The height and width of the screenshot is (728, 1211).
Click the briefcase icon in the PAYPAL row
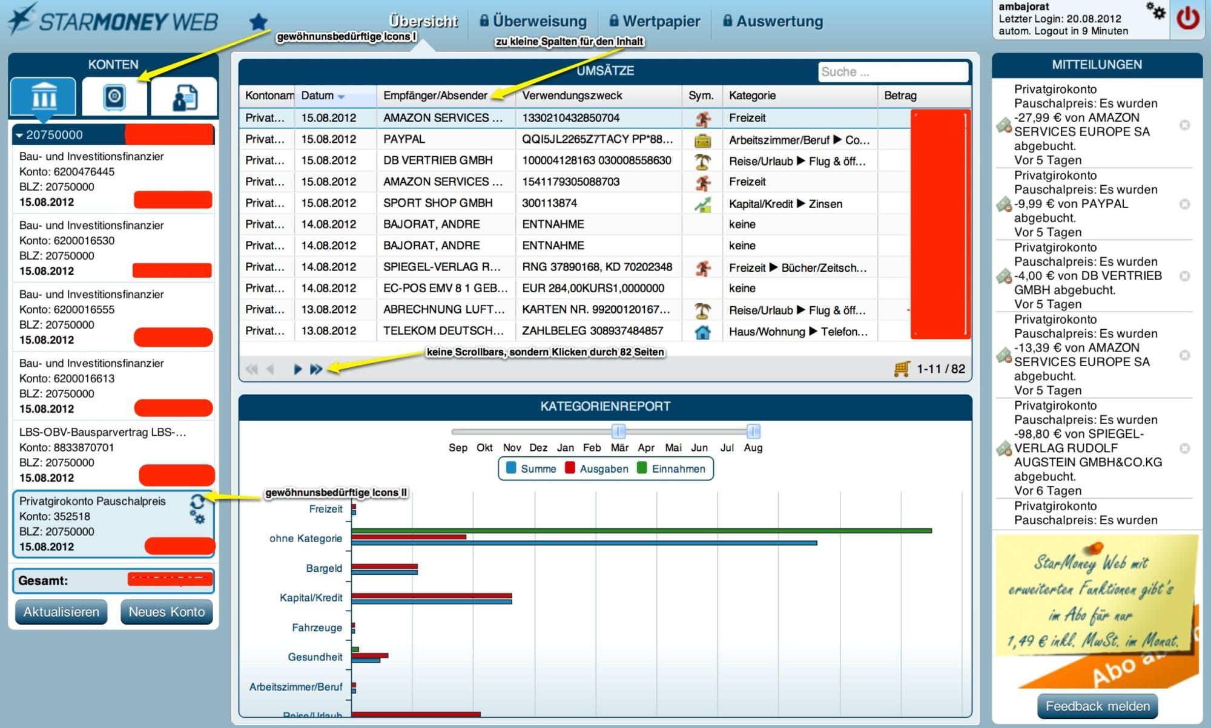[x=702, y=140]
